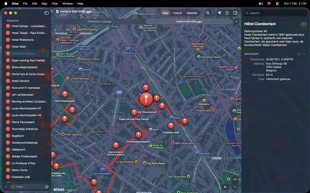
Task: Toggle the right inspector panel icon
Action: (x=235, y=13)
